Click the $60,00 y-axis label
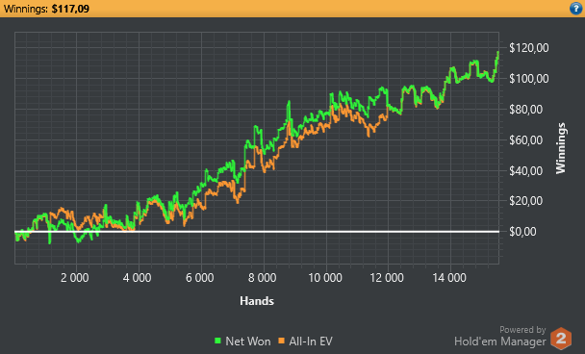Image resolution: width=585 pixels, height=354 pixels. pyautogui.click(x=525, y=139)
